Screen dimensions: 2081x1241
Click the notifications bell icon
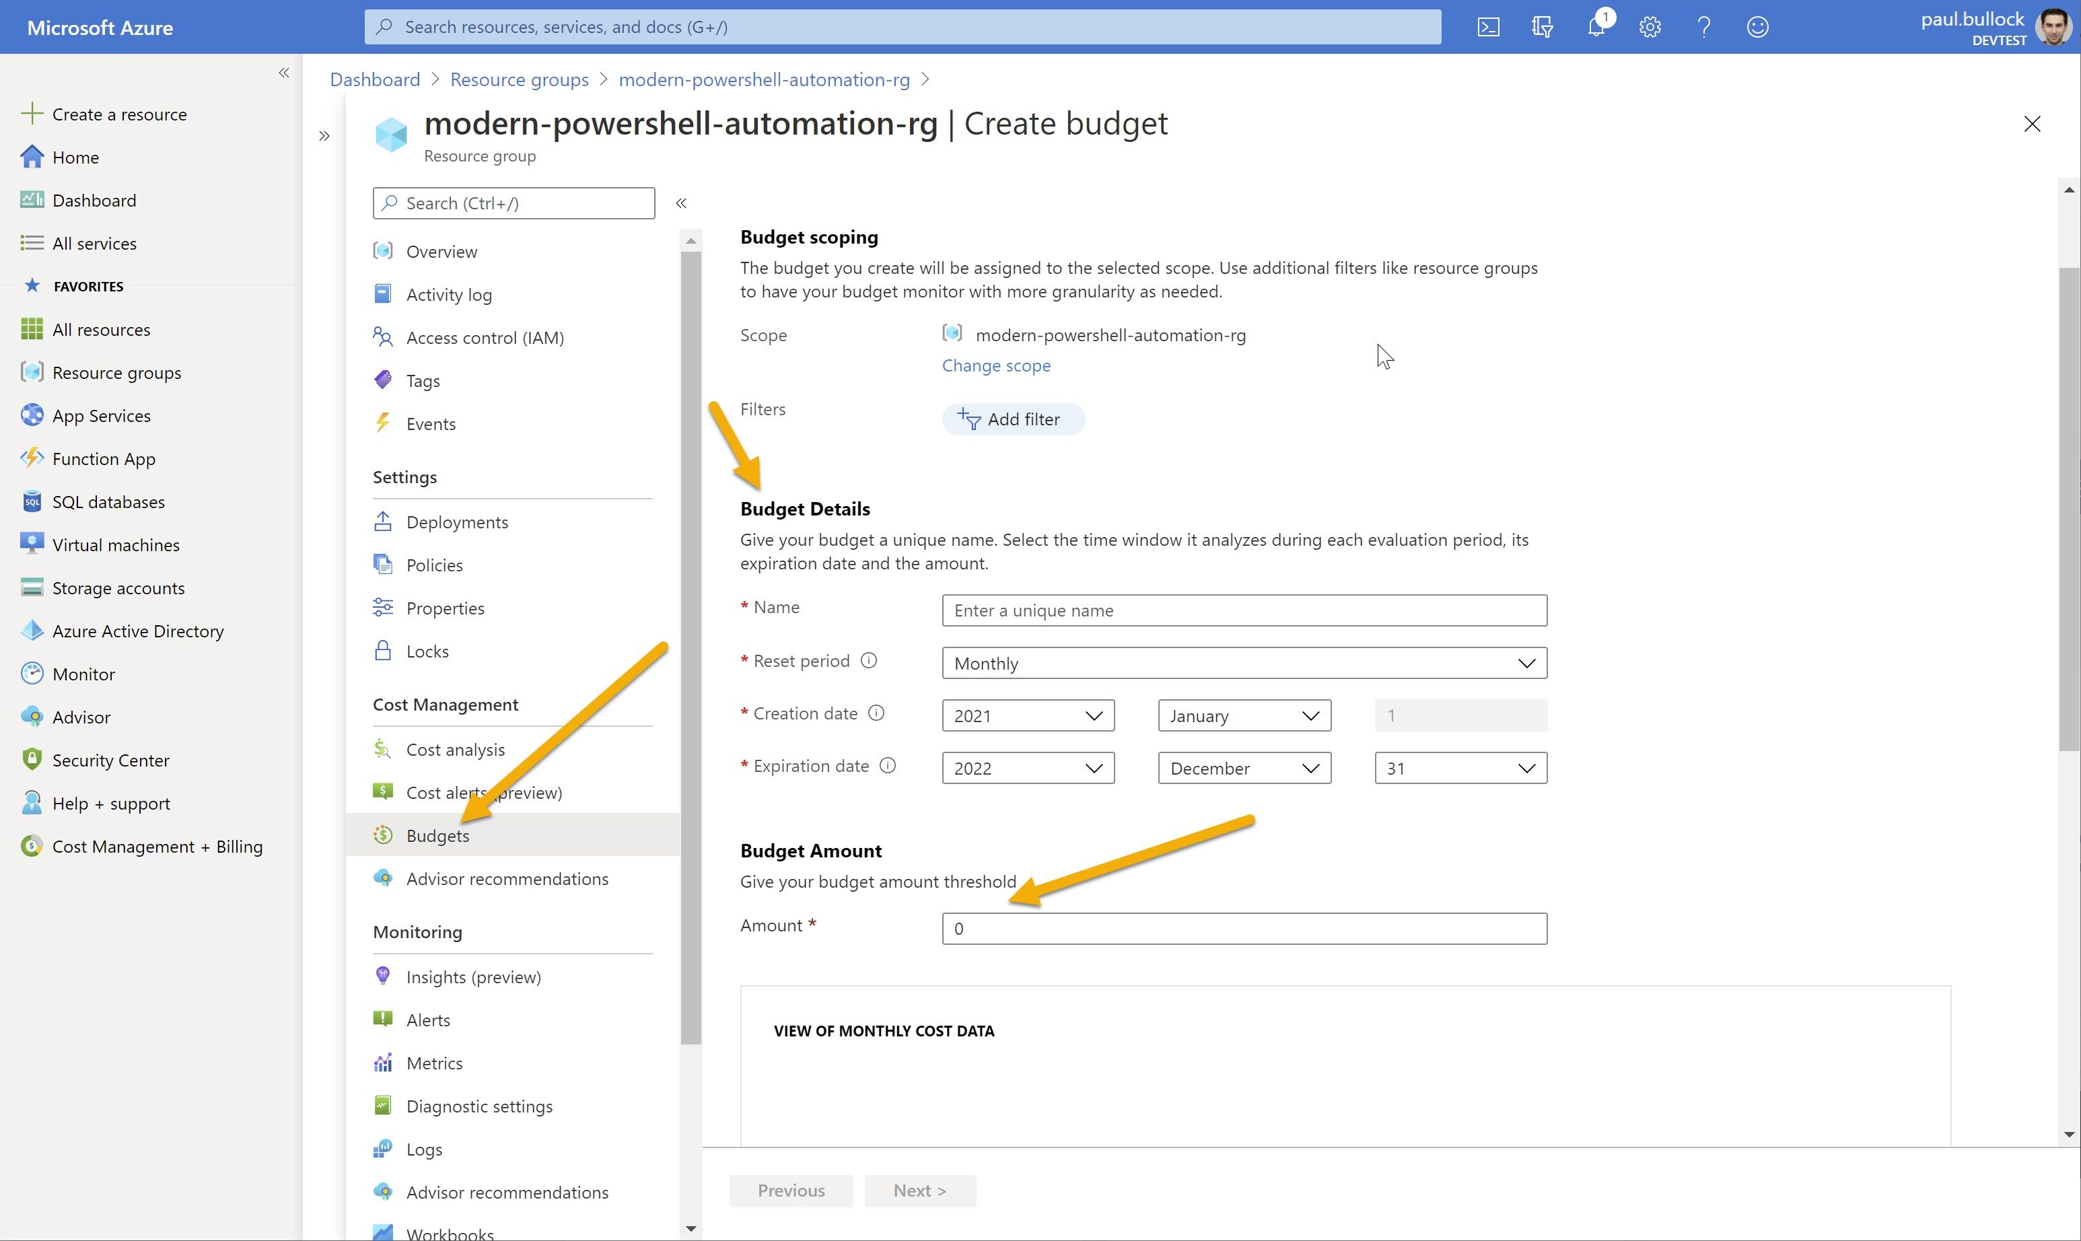point(1595,27)
